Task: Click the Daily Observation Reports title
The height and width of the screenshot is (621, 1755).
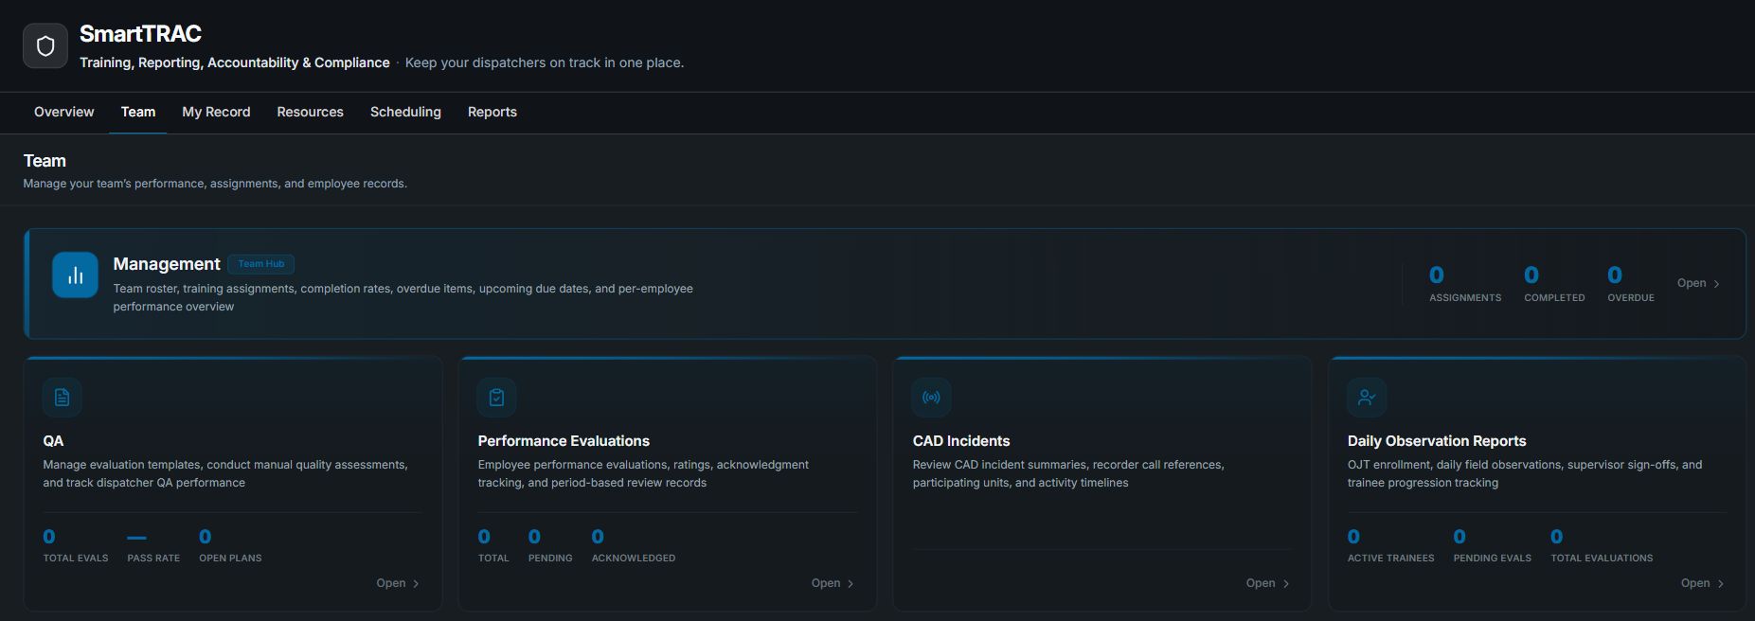Action: (x=1437, y=441)
